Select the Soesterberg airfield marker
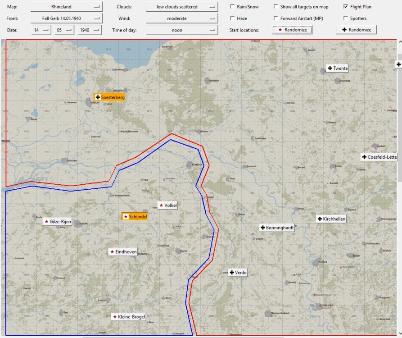The height and width of the screenshot is (338, 402). tap(109, 97)
